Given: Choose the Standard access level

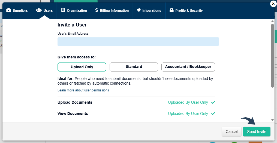Looking at the screenshot, I should click(x=134, y=67).
